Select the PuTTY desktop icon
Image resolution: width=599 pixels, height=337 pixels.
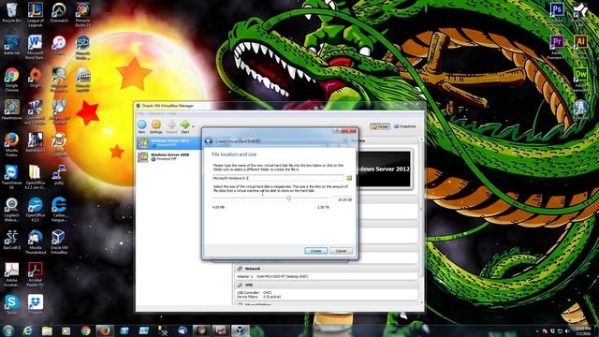click(59, 175)
